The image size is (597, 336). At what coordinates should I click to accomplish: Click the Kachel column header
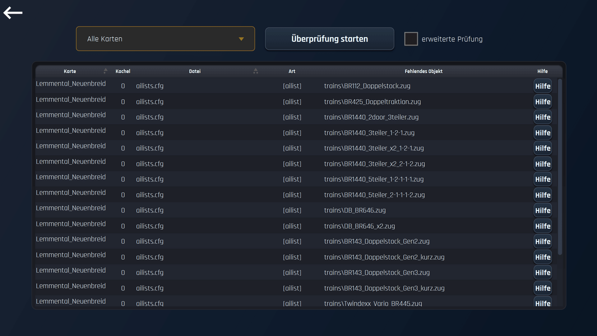pos(123,71)
